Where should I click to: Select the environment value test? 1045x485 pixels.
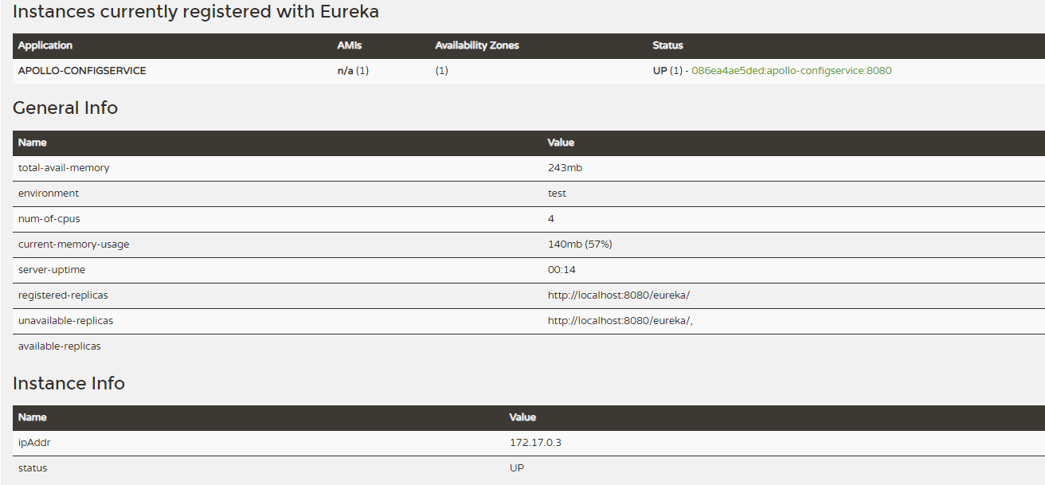(557, 194)
